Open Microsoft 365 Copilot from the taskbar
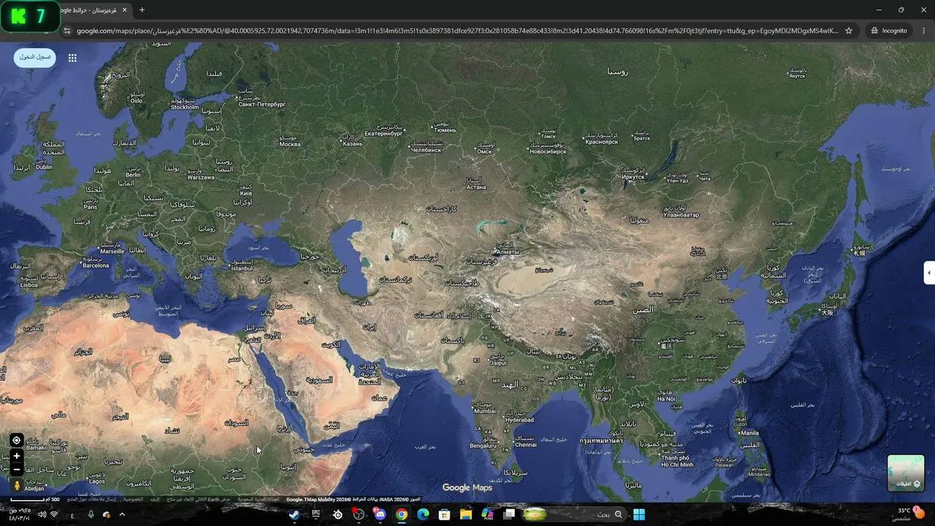Image resolution: width=935 pixels, height=526 pixels. click(487, 514)
